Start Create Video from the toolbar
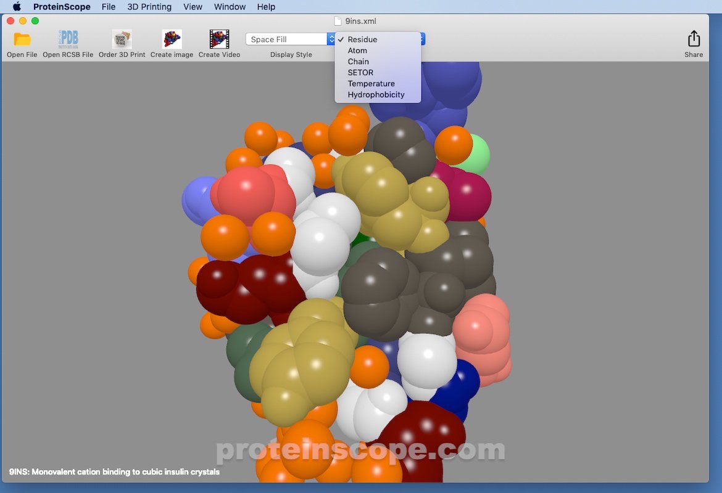The width and height of the screenshot is (722, 493). pyautogui.click(x=219, y=38)
